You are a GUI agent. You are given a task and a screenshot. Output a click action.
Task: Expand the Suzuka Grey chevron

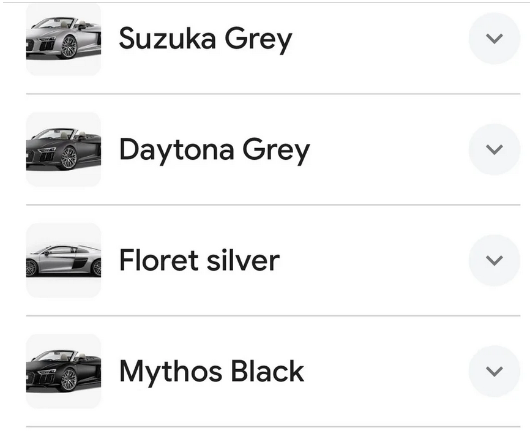494,39
